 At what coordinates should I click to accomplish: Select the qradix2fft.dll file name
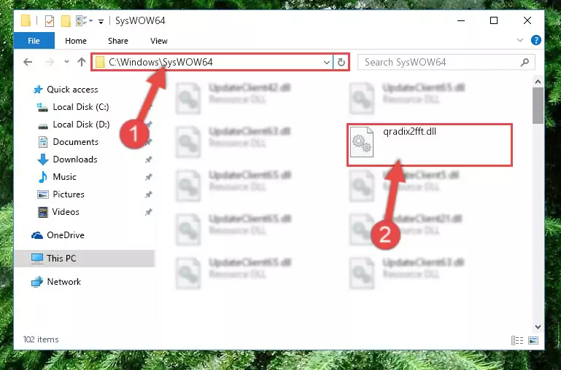point(410,131)
